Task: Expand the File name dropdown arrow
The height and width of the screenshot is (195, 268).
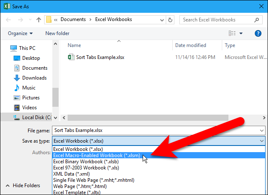Action: pos(262,130)
